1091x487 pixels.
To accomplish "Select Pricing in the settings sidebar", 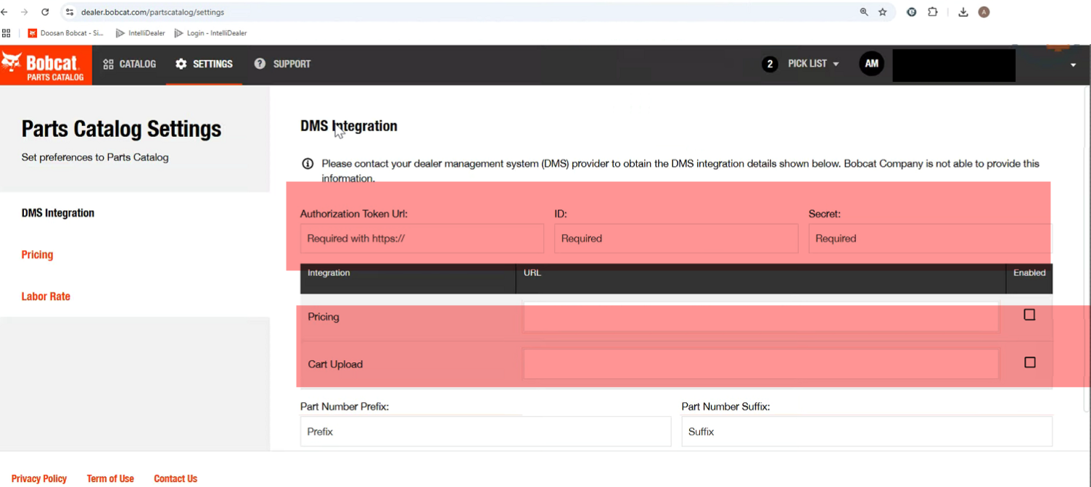I will 37,255.
